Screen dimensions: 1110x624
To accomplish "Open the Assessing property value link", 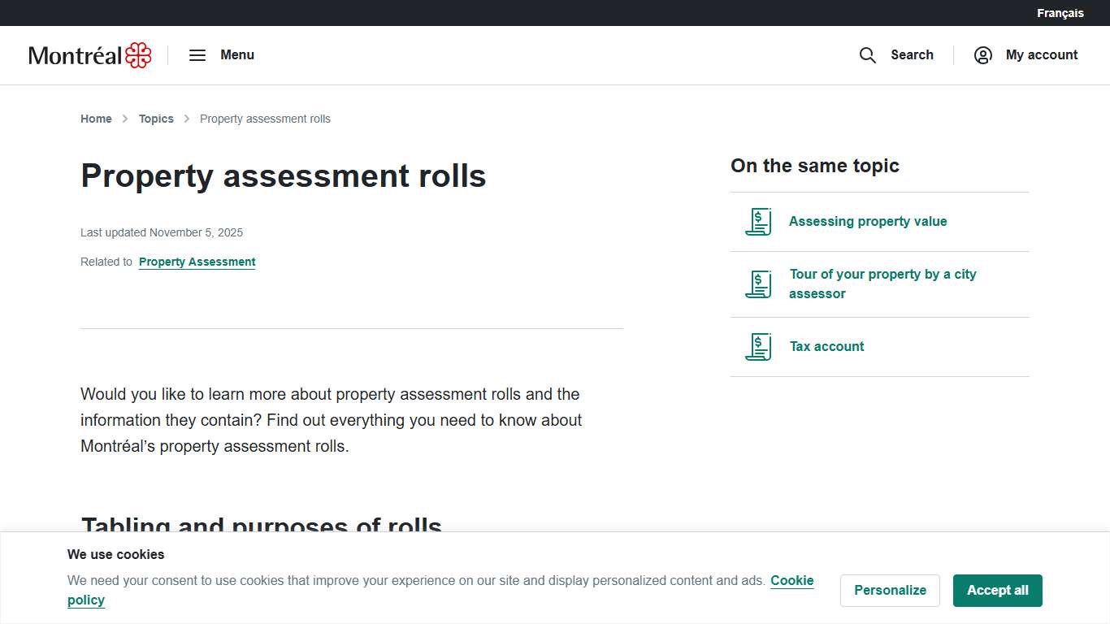I will click(868, 221).
